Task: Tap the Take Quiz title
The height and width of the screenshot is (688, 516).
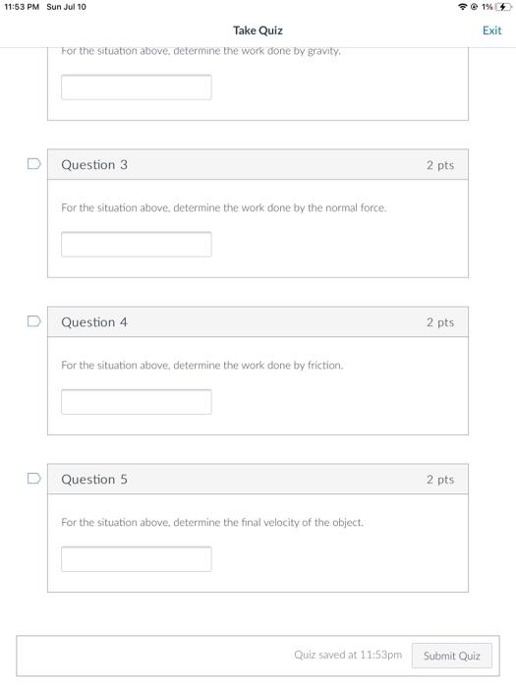Action: coord(258,30)
